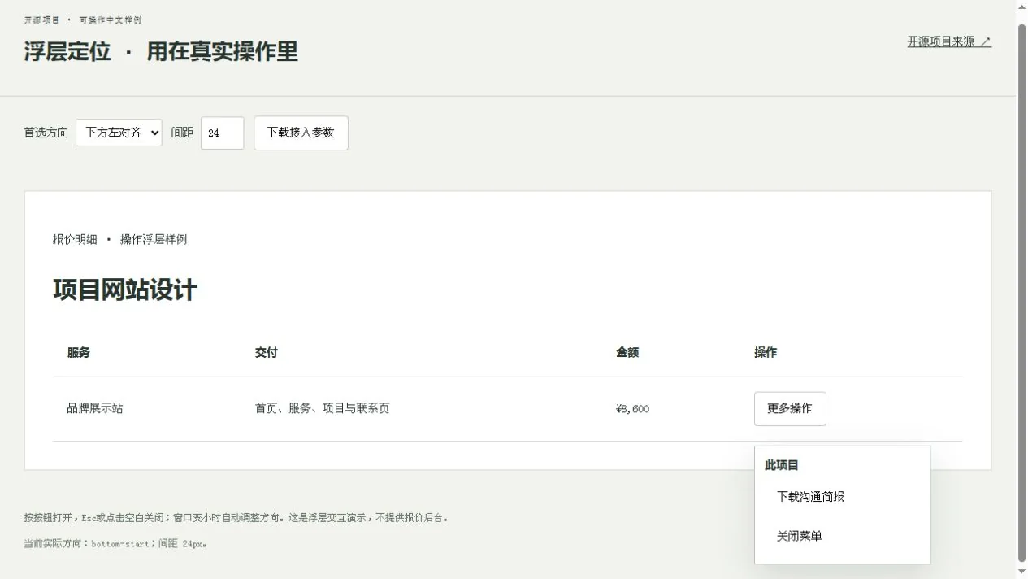Click the 按按钮打开 instruction paragraph

[236, 517]
